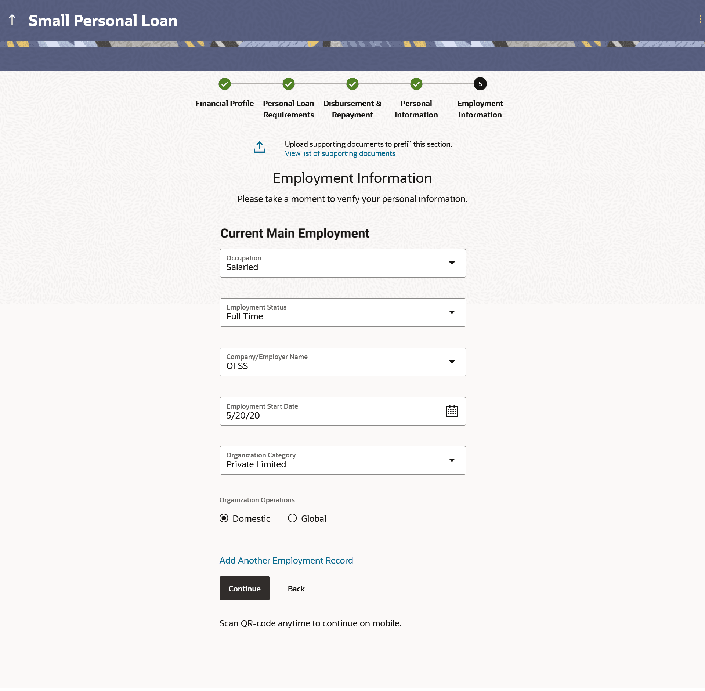Click Add Another Employment Record link
This screenshot has height=691, width=705.
click(x=286, y=560)
